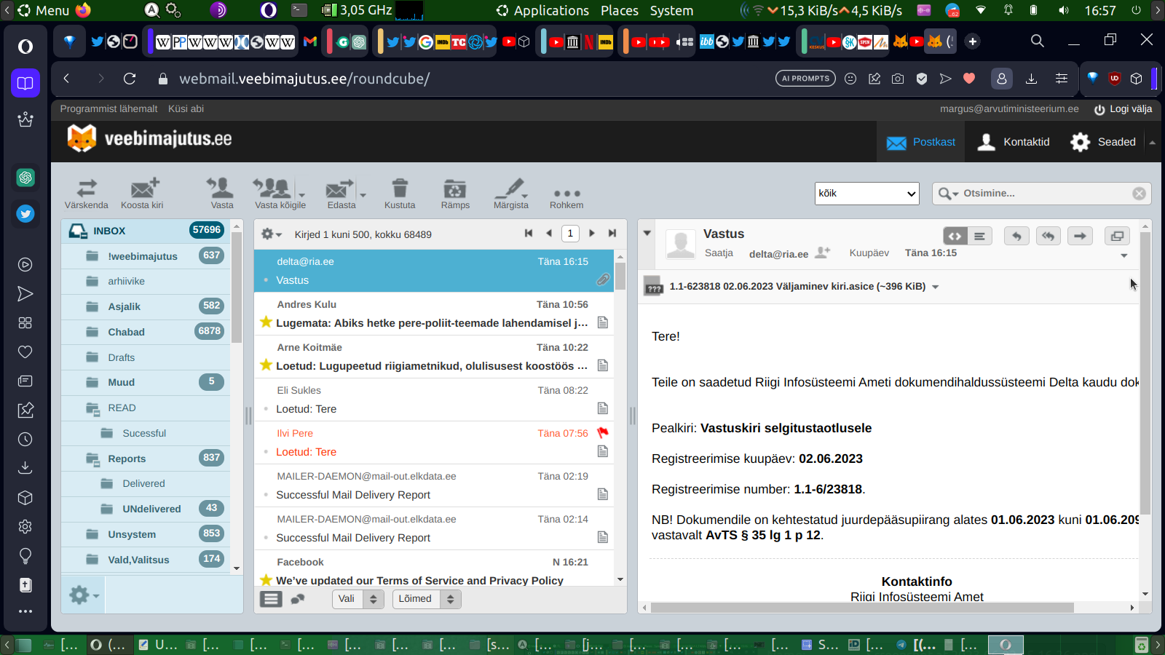Add delta@ria.ee to contacts
The image size is (1165, 655).
point(823,253)
